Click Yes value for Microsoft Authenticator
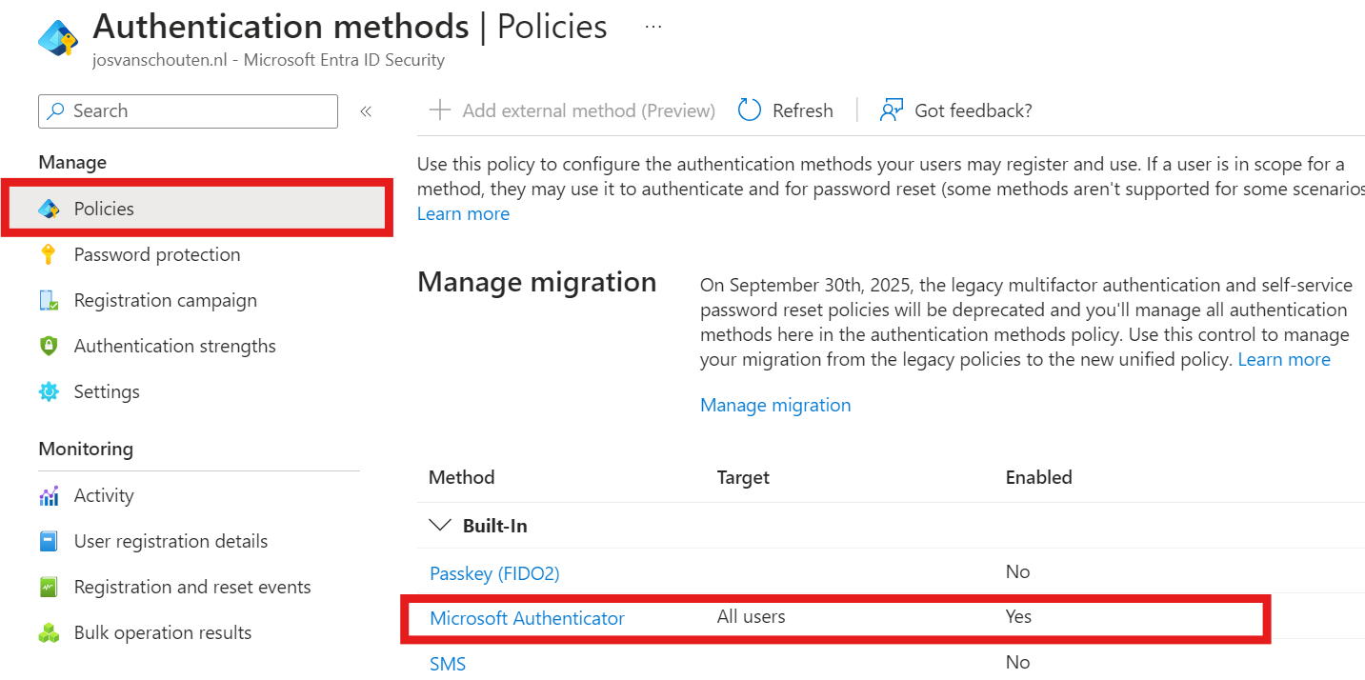 coord(1018,616)
